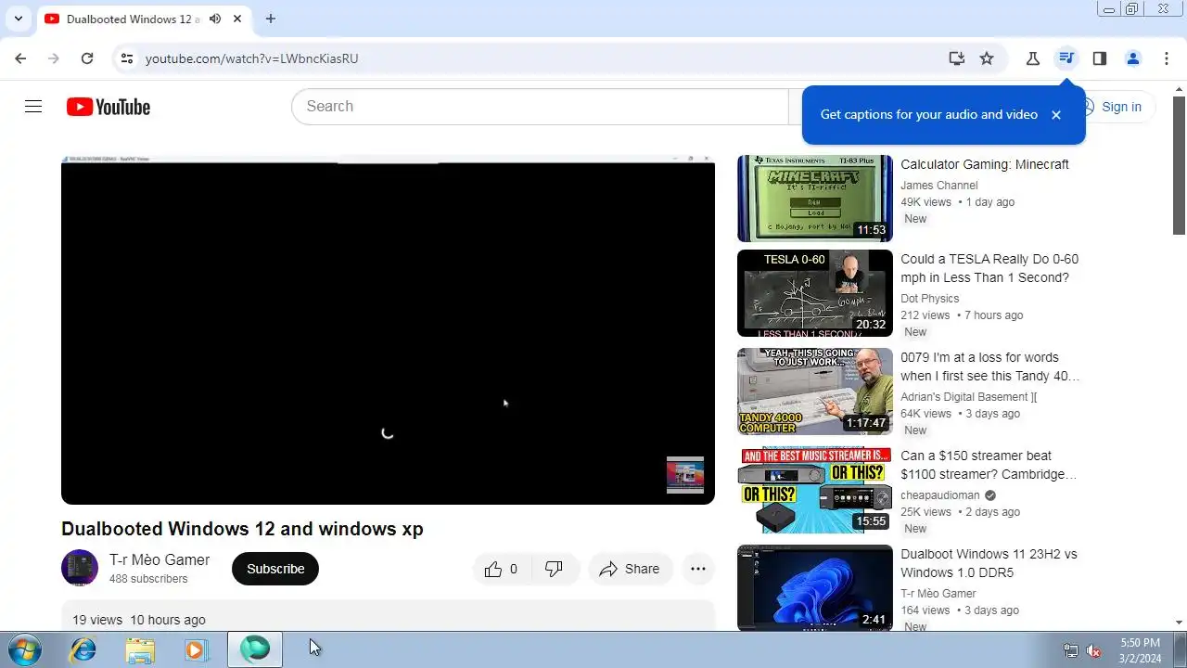
Task: Launch Internet Explorer from taskbar
Action: [x=83, y=650]
